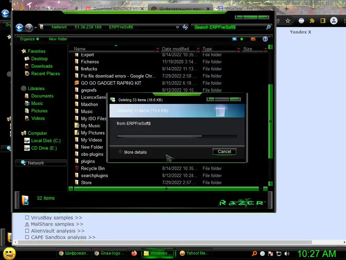Viewport: 346px width, 260px height.
Task: Open the Date modified column dropdown
Action: pyautogui.click(x=198, y=49)
